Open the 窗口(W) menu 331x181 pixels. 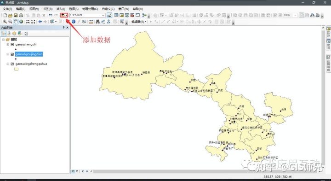[x=124, y=9]
